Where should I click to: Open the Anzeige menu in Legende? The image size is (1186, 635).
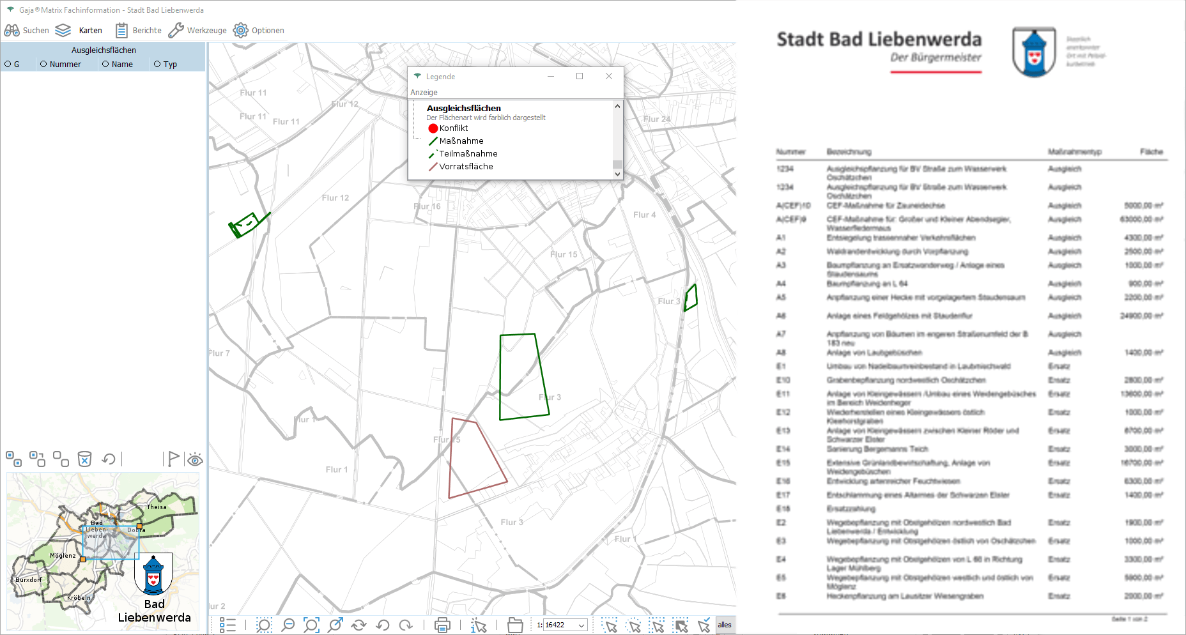[424, 92]
